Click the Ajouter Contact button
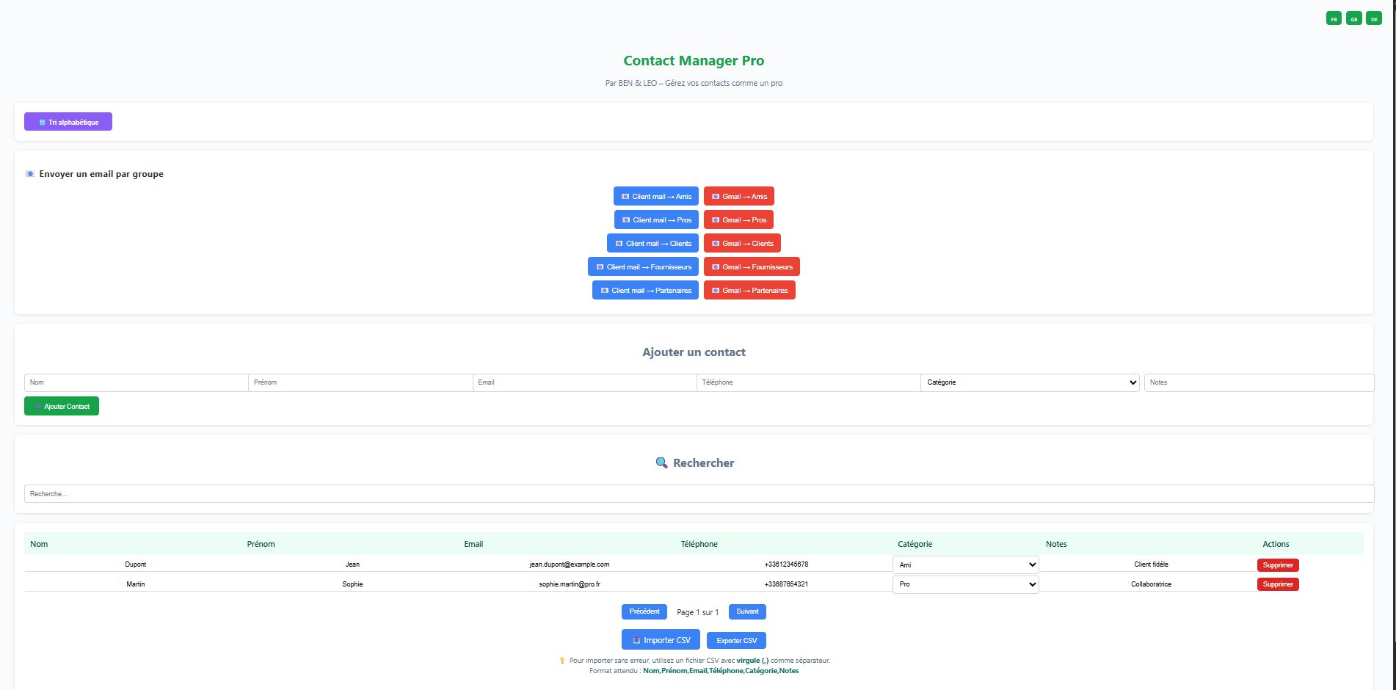The width and height of the screenshot is (1396, 690). (x=62, y=406)
